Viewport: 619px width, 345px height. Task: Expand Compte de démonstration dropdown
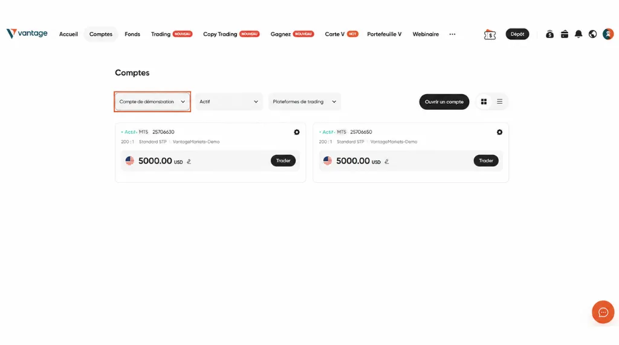tap(152, 101)
